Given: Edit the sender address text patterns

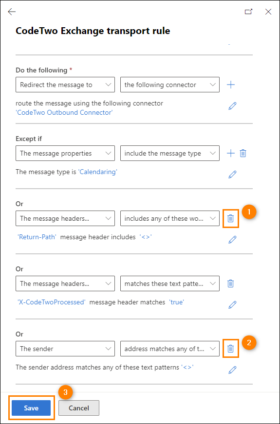Looking at the screenshot, I should (x=232, y=370).
